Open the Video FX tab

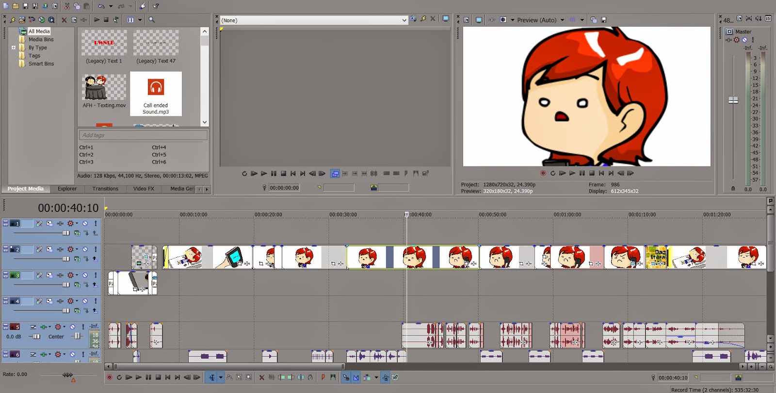pyautogui.click(x=144, y=189)
